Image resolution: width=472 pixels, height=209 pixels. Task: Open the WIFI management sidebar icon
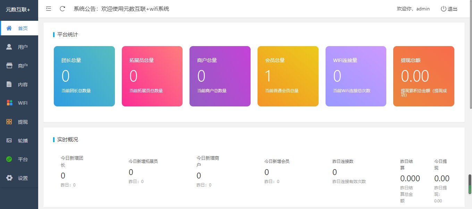pos(9,103)
